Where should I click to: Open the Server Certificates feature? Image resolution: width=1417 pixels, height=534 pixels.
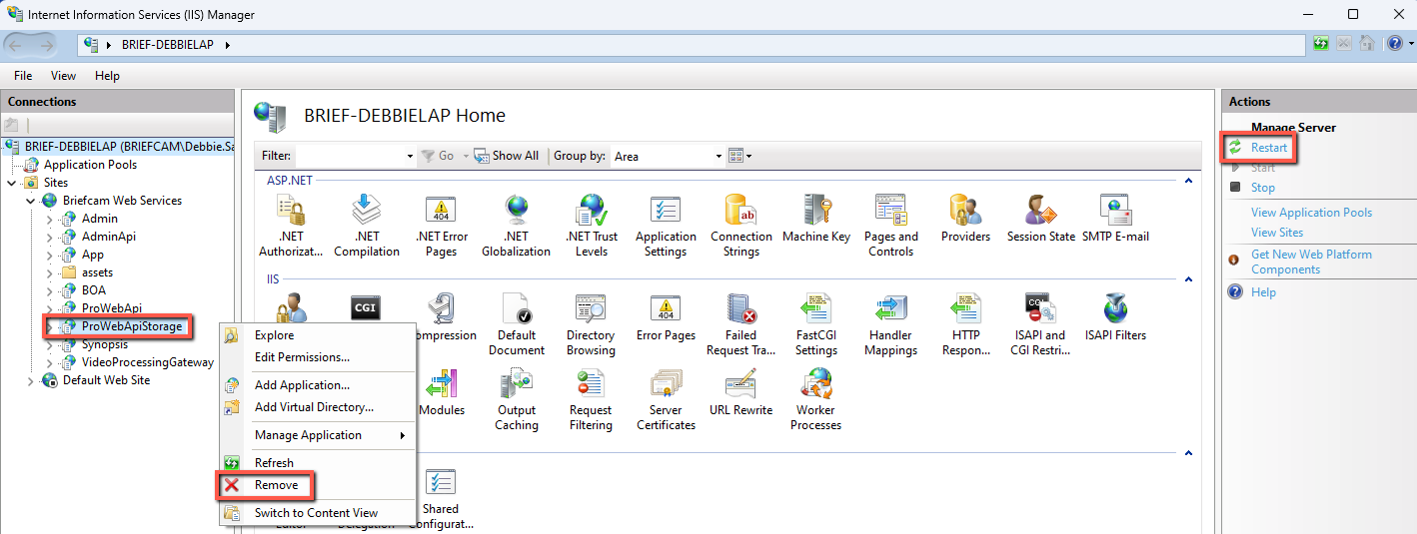[x=666, y=399]
